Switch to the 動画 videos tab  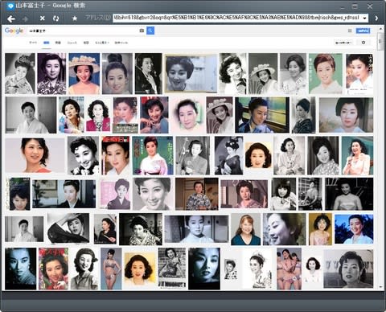pyautogui.click(x=58, y=43)
